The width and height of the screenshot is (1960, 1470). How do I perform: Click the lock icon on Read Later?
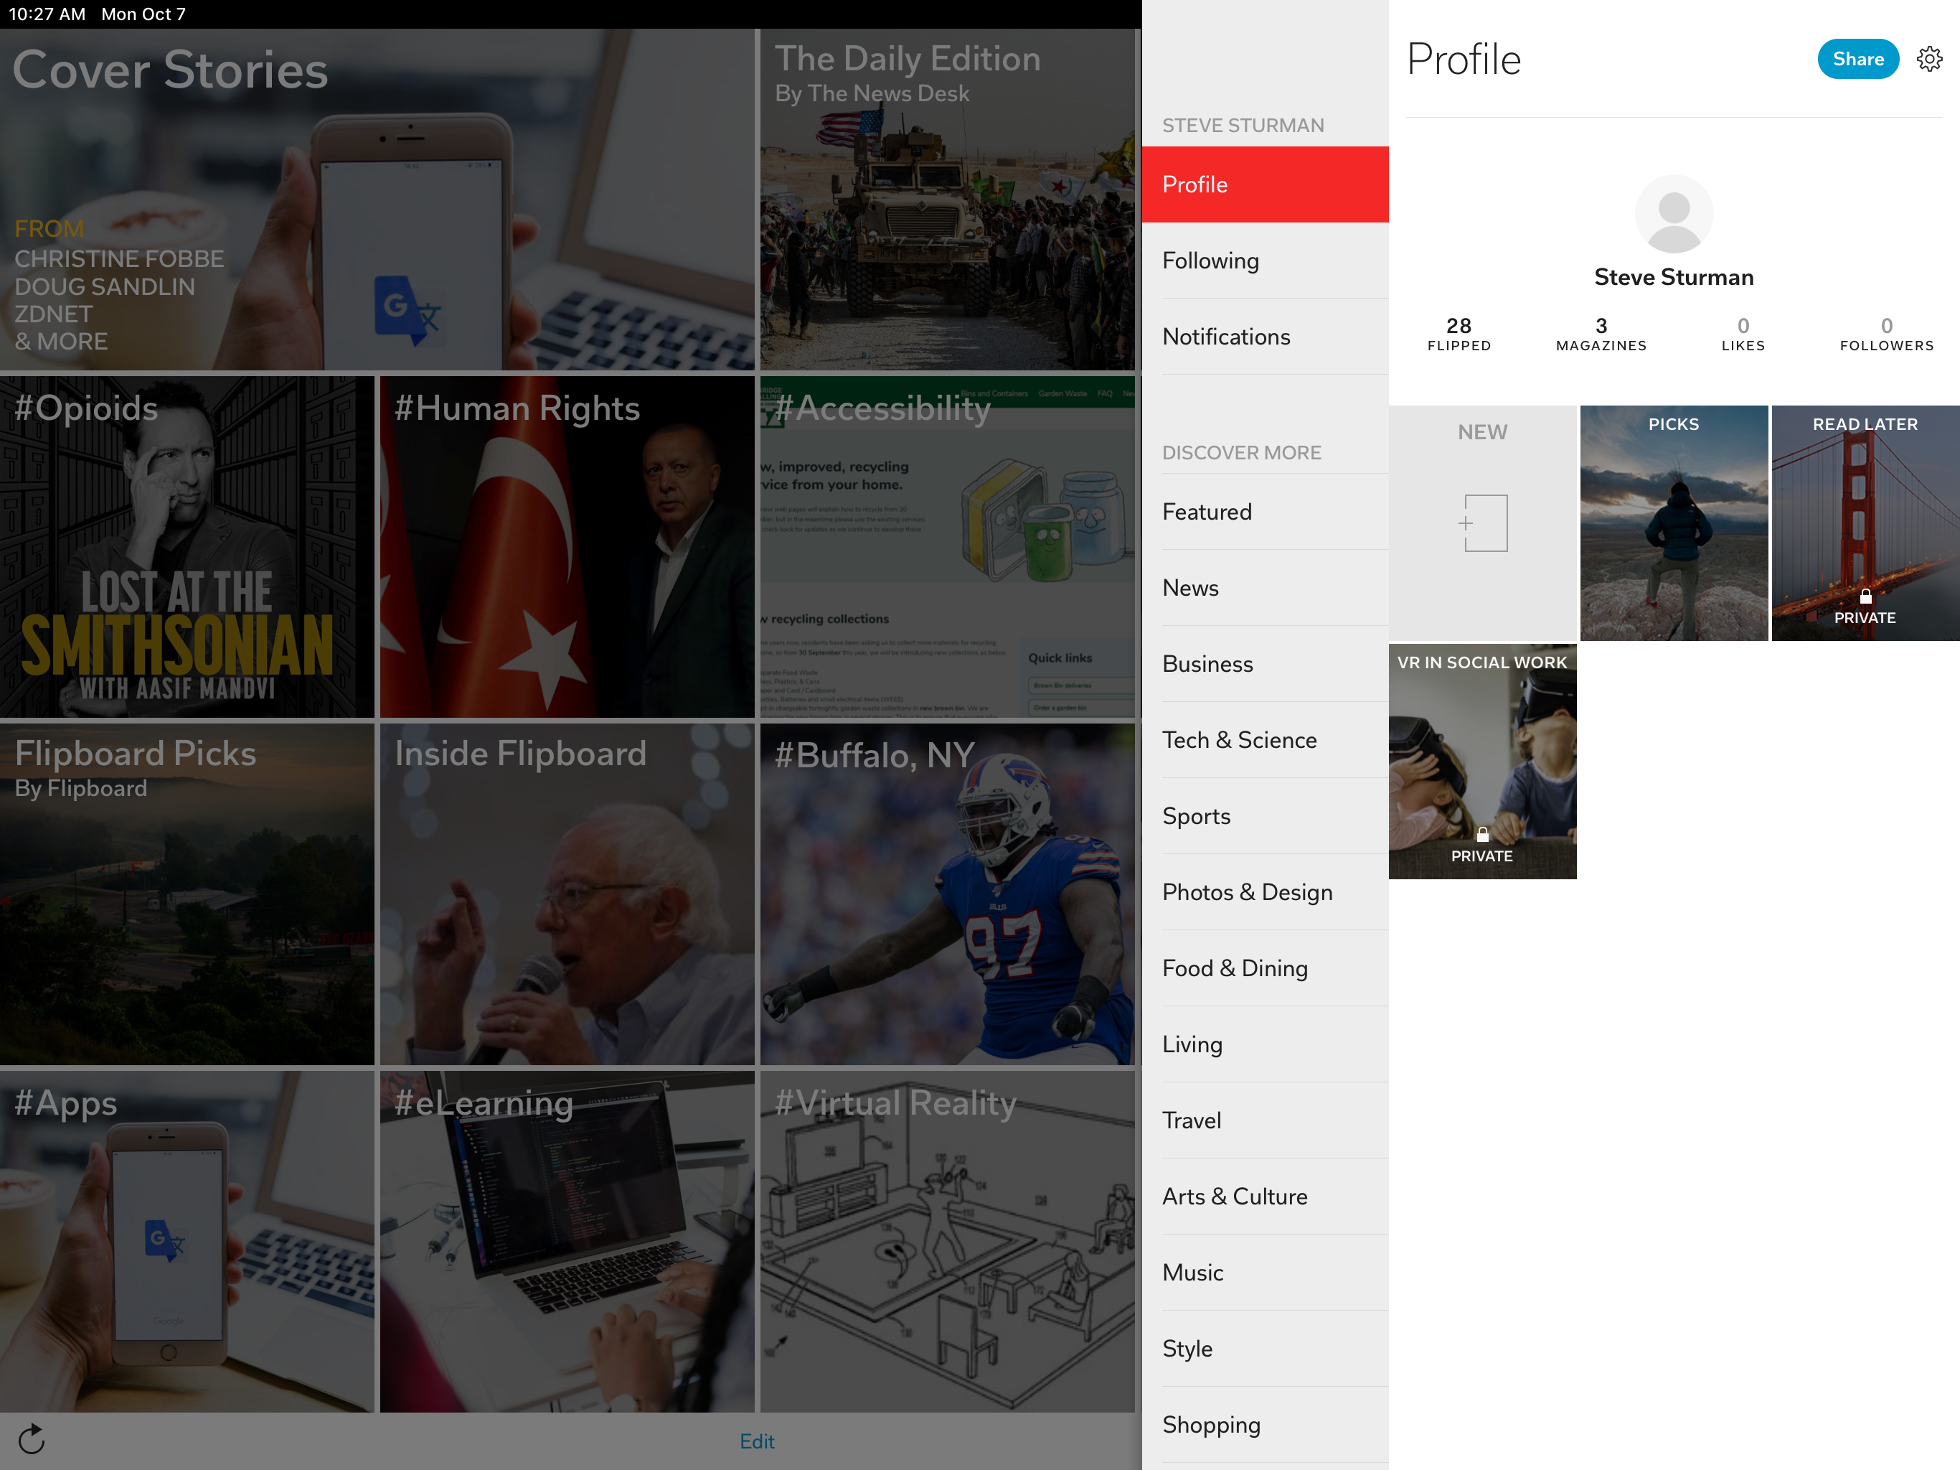pyautogui.click(x=1865, y=596)
